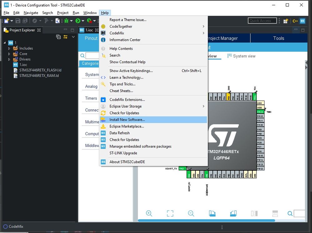Maximize the editor area
The width and height of the screenshot is (312, 233).
(x=303, y=30)
